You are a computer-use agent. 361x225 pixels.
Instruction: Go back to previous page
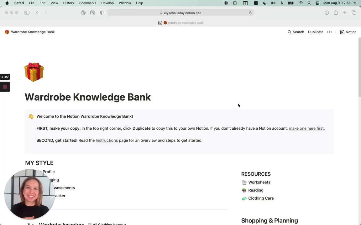37,13
